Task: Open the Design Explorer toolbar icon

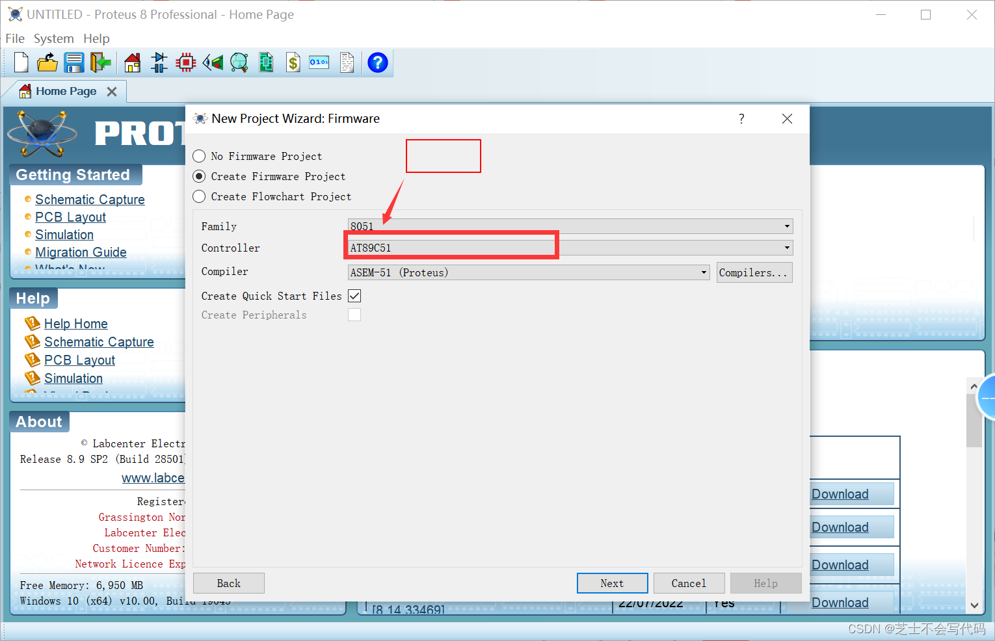Action: pyautogui.click(x=266, y=62)
